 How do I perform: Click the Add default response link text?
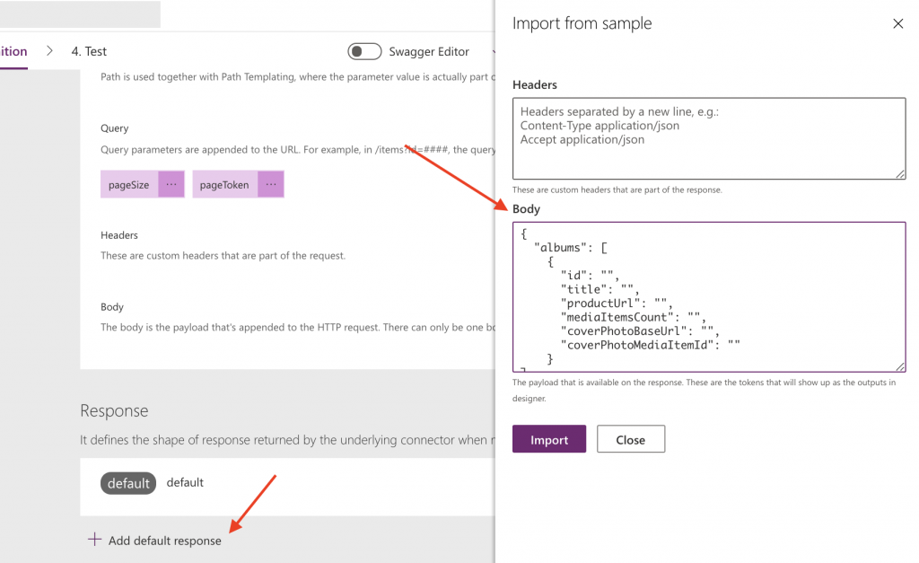(164, 541)
